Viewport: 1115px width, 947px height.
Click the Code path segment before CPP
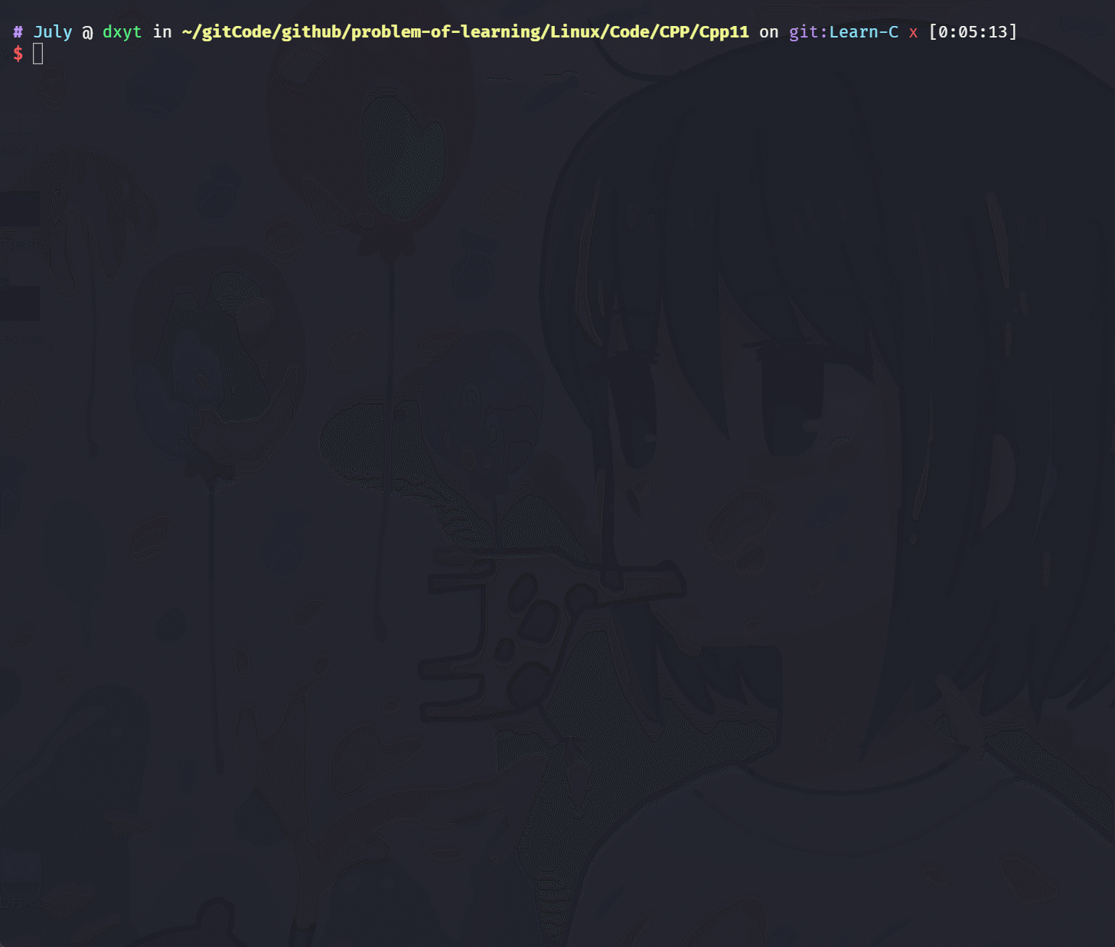click(630, 32)
